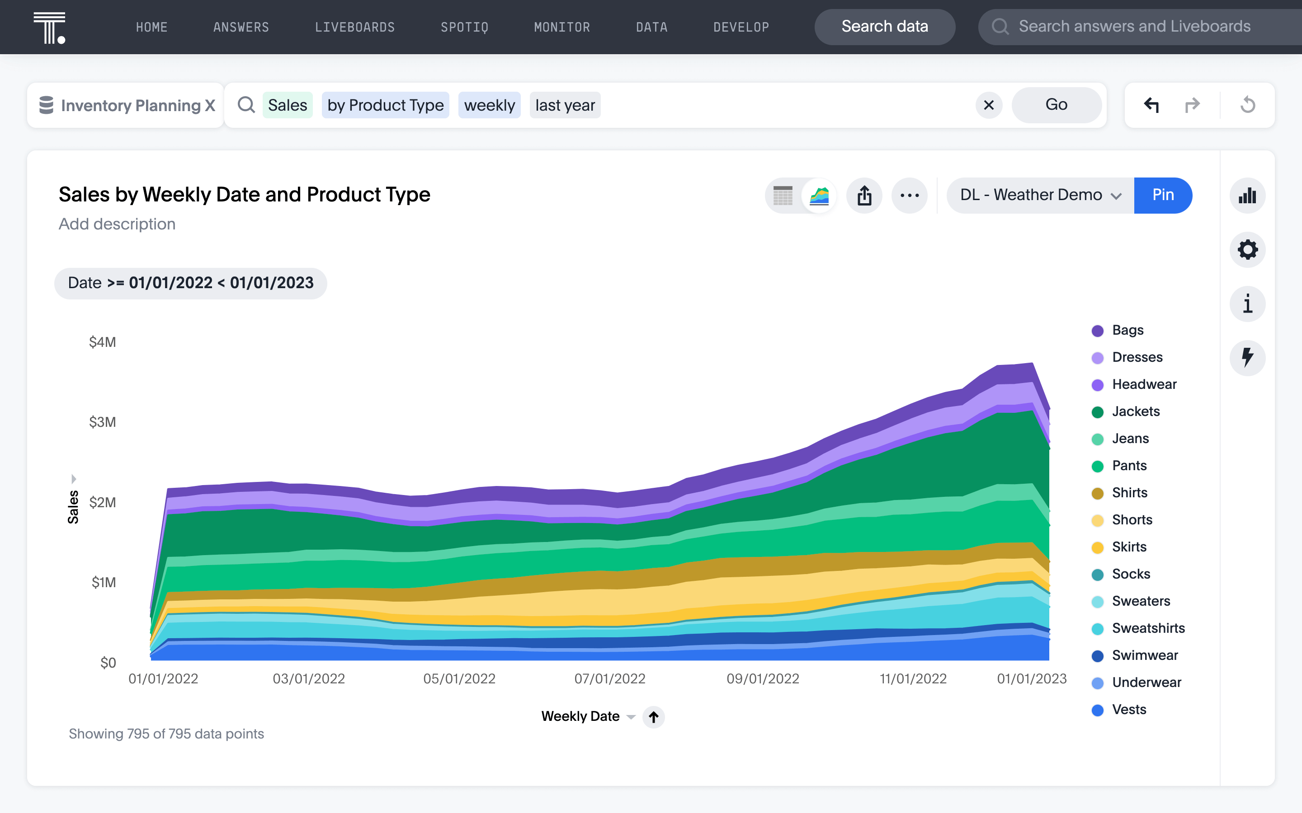Open the SpotIQ tab
Image resolution: width=1302 pixels, height=813 pixels.
click(x=464, y=27)
